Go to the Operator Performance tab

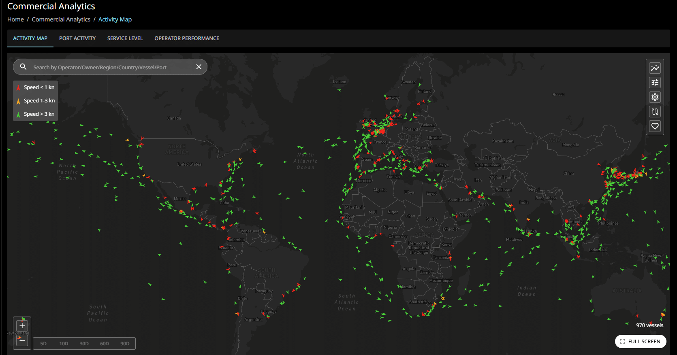[x=187, y=38]
